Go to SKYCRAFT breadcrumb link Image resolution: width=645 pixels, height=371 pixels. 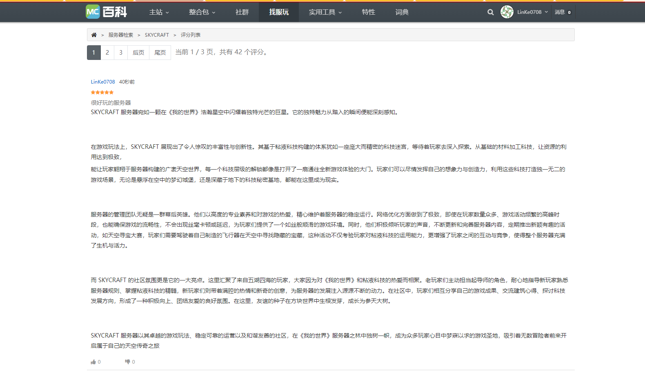tap(157, 35)
